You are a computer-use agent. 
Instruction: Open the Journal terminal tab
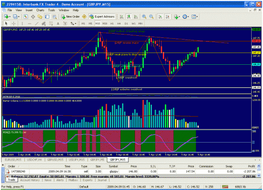pos(102,180)
